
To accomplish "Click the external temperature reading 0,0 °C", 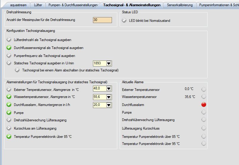I will [189, 89].
